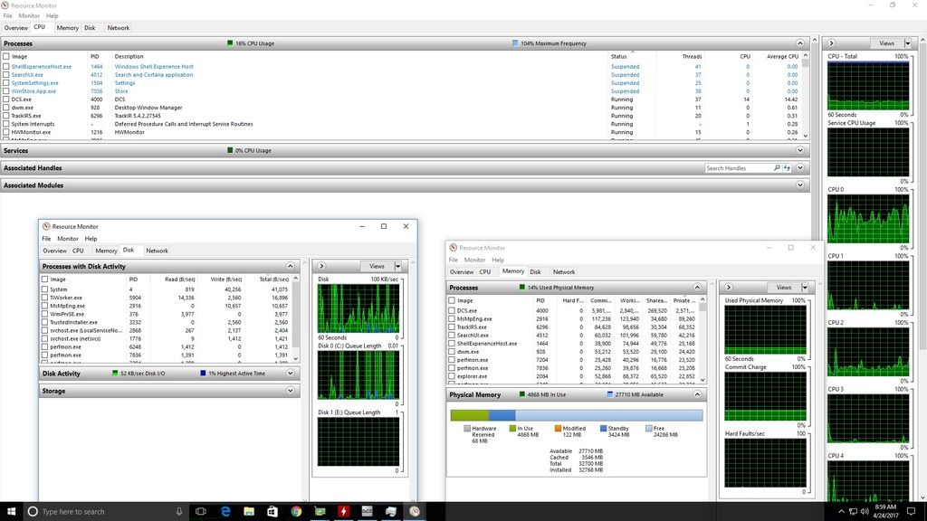Select MsMpEng.exe checkbox in the Memory window
Viewport: 927px width, 521px height.
(453, 318)
